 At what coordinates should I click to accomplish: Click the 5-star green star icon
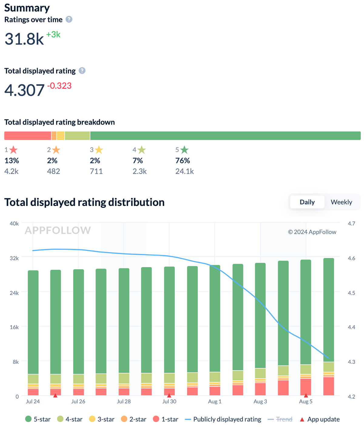184,150
